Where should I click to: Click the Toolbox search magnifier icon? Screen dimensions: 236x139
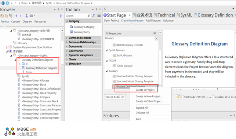[89, 16]
